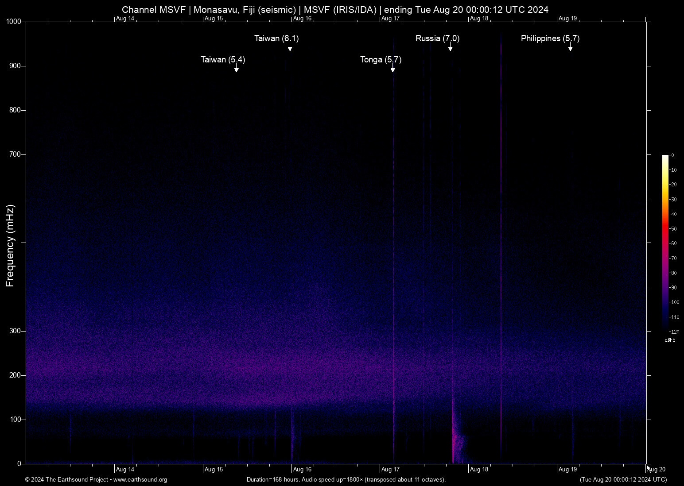Select the Aug 17 date tick label
Viewport: 684px width, 486px height.
pos(390,469)
